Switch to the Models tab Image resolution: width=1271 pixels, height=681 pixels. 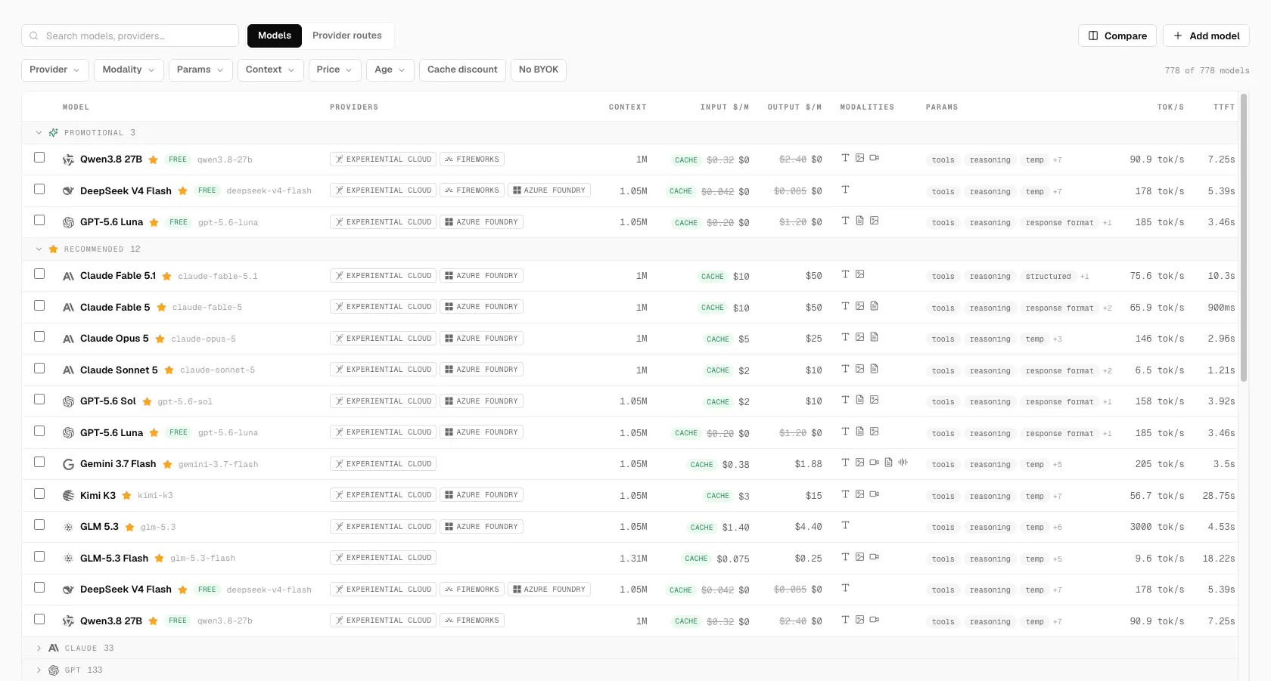[274, 36]
